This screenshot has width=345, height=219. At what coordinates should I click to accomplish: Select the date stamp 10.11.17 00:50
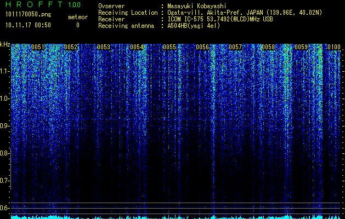(x=28, y=25)
